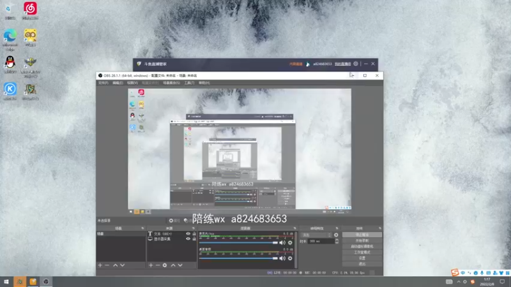This screenshot has width=511, height=287.
Task: Click the transition duration 300 ms field
Action: tap(321, 241)
